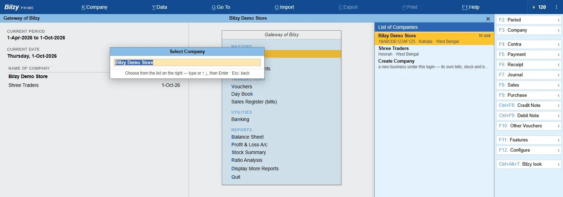The width and height of the screenshot is (563, 197).
Task: Open Sales Register (bills)
Action: click(x=254, y=102)
